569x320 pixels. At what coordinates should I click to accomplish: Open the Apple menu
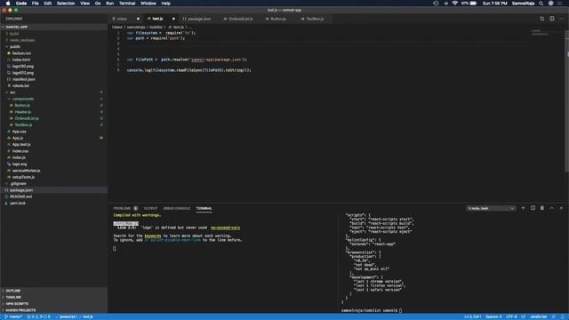coord(8,4)
